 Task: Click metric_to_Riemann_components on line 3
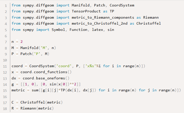coord(103,17)
